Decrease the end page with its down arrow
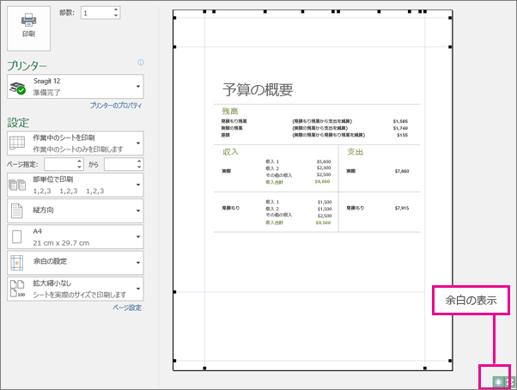 pos(139,168)
